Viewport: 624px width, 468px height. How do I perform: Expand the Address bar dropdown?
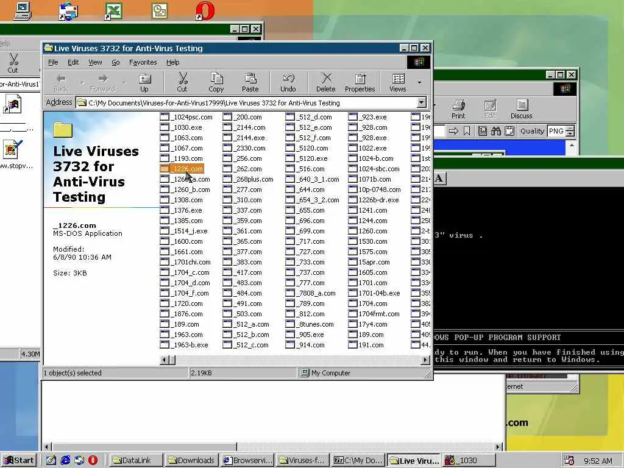point(422,102)
